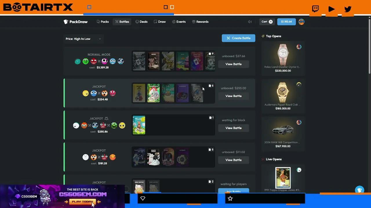Open the Rewards menu item

pyautogui.click(x=200, y=22)
